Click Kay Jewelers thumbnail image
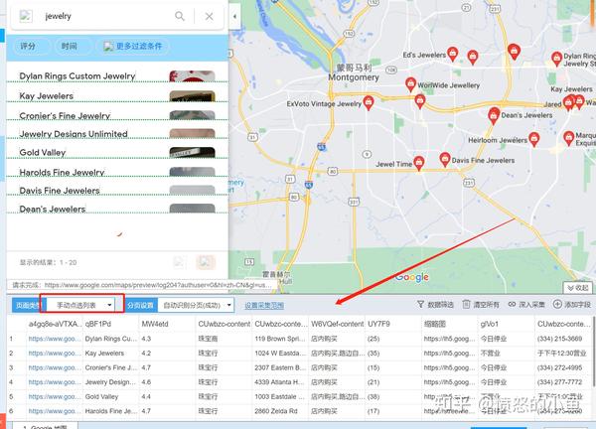The height and width of the screenshot is (429, 596). tap(192, 96)
